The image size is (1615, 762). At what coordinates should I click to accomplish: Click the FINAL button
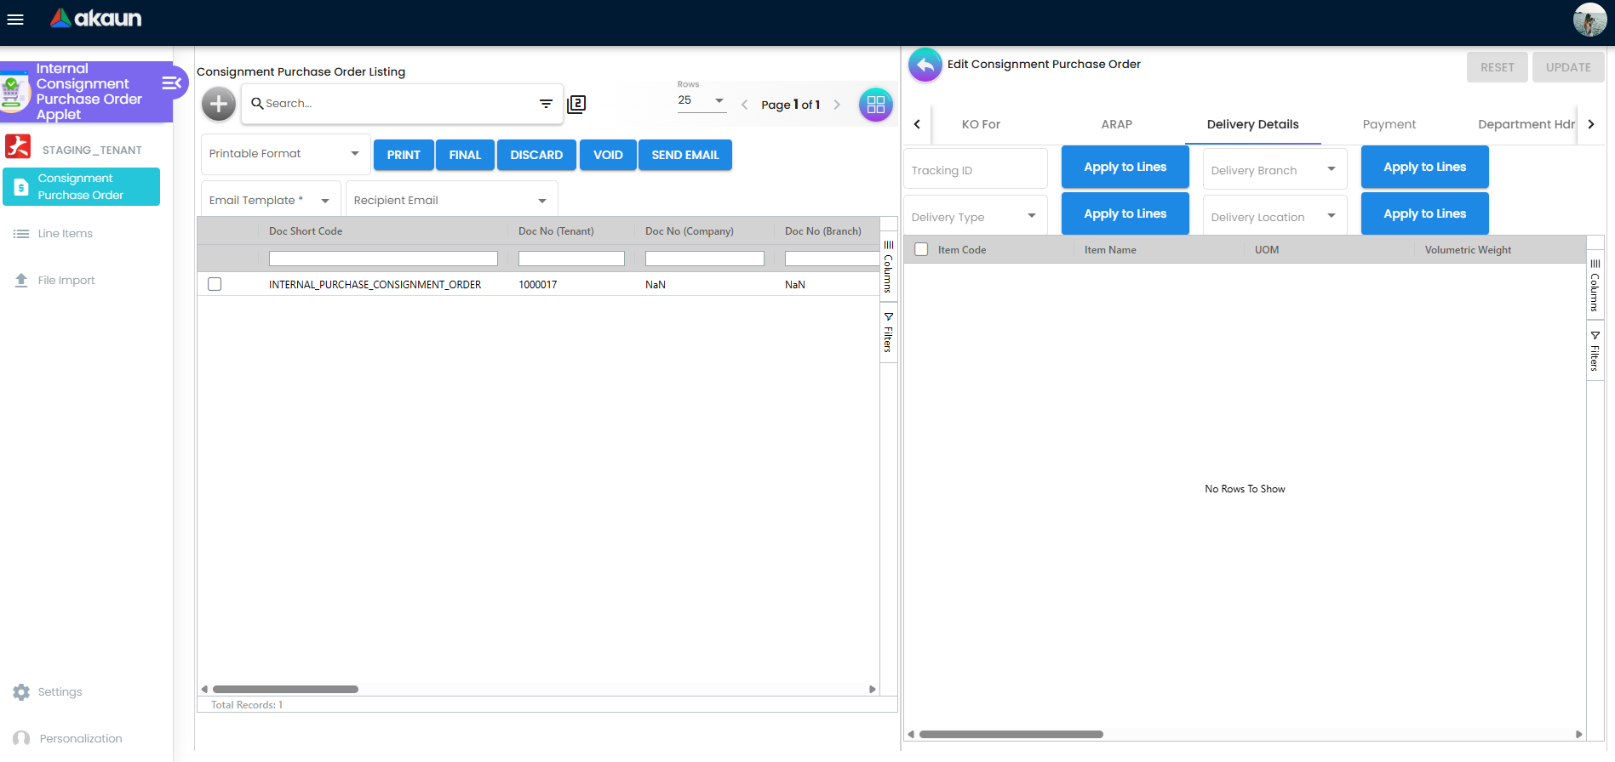(x=465, y=155)
